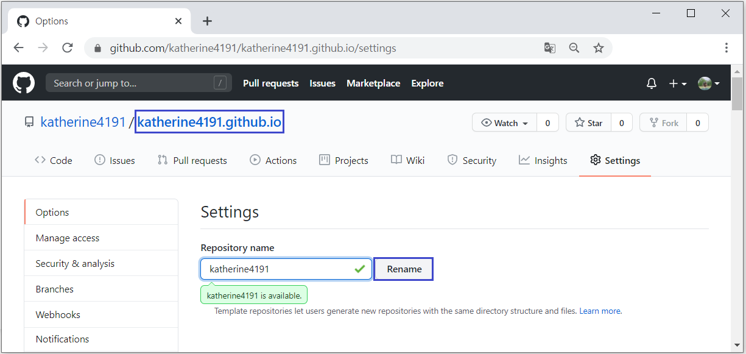The height and width of the screenshot is (354, 746).
Task: Click the slash shortcut icon in search
Action: 220,83
